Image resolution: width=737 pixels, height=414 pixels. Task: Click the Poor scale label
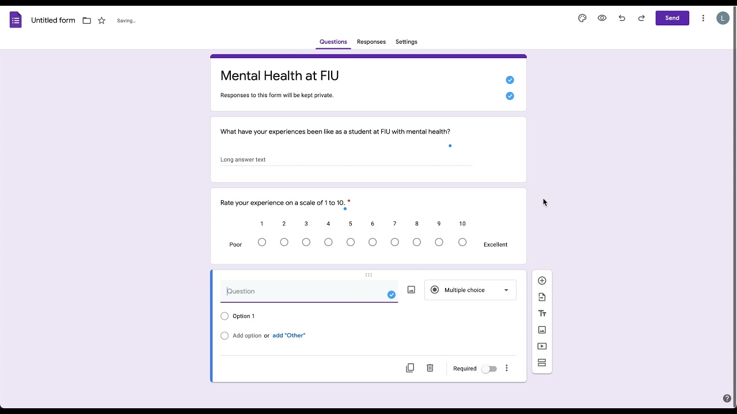pos(235,244)
